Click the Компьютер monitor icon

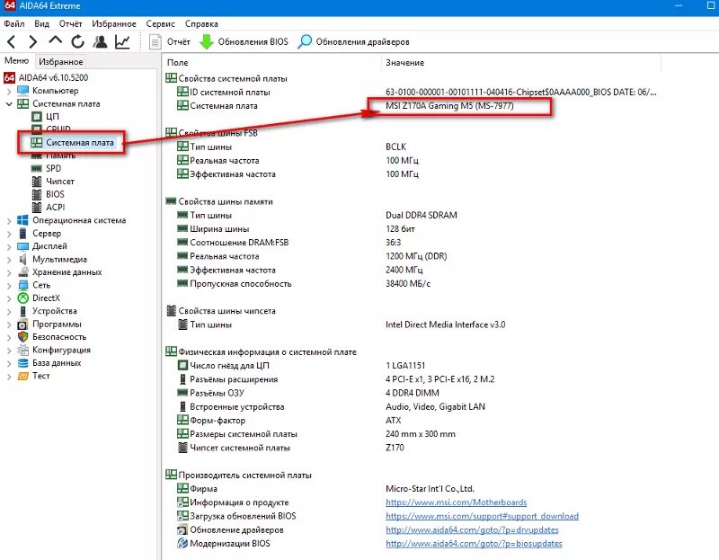(x=23, y=91)
